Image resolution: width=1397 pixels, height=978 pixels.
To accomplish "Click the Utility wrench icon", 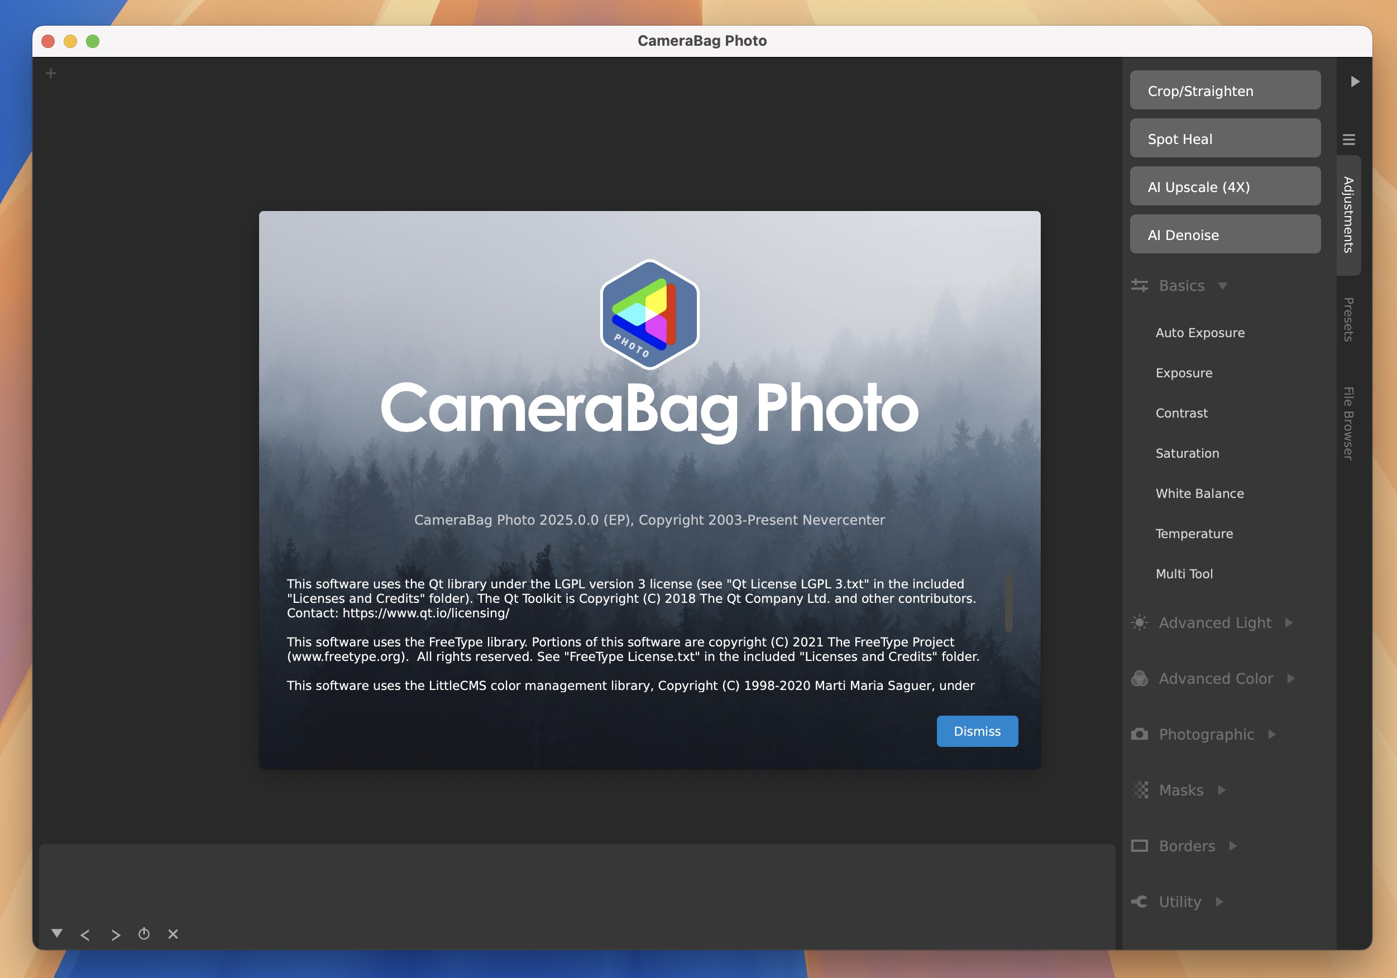I will click(x=1139, y=902).
